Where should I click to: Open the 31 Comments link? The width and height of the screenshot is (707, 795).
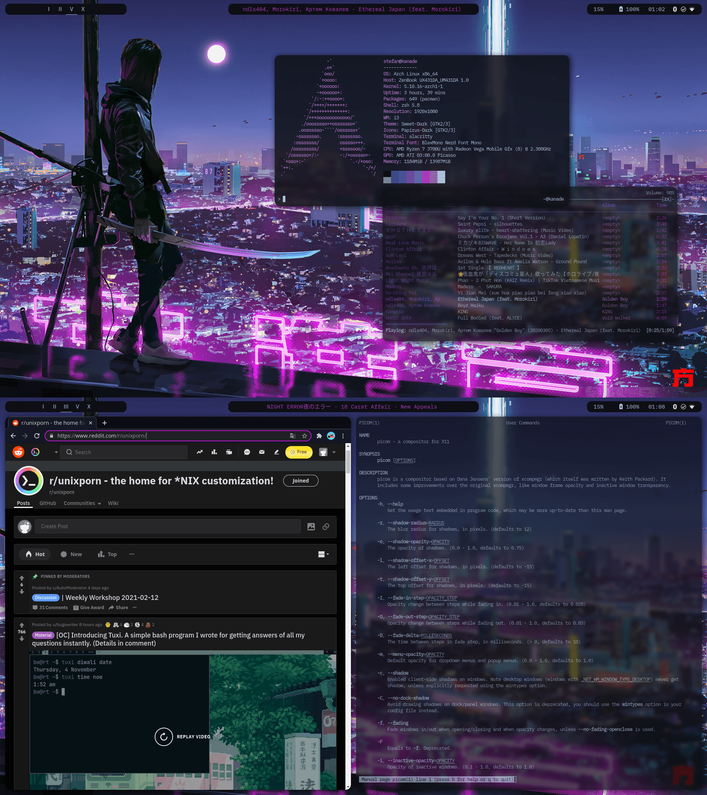pyautogui.click(x=50, y=608)
